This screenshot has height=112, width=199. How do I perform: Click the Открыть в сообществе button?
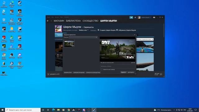coord(93,72)
